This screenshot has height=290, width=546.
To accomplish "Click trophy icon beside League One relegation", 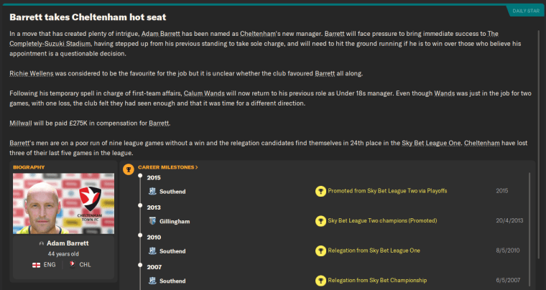I will 320,251.
